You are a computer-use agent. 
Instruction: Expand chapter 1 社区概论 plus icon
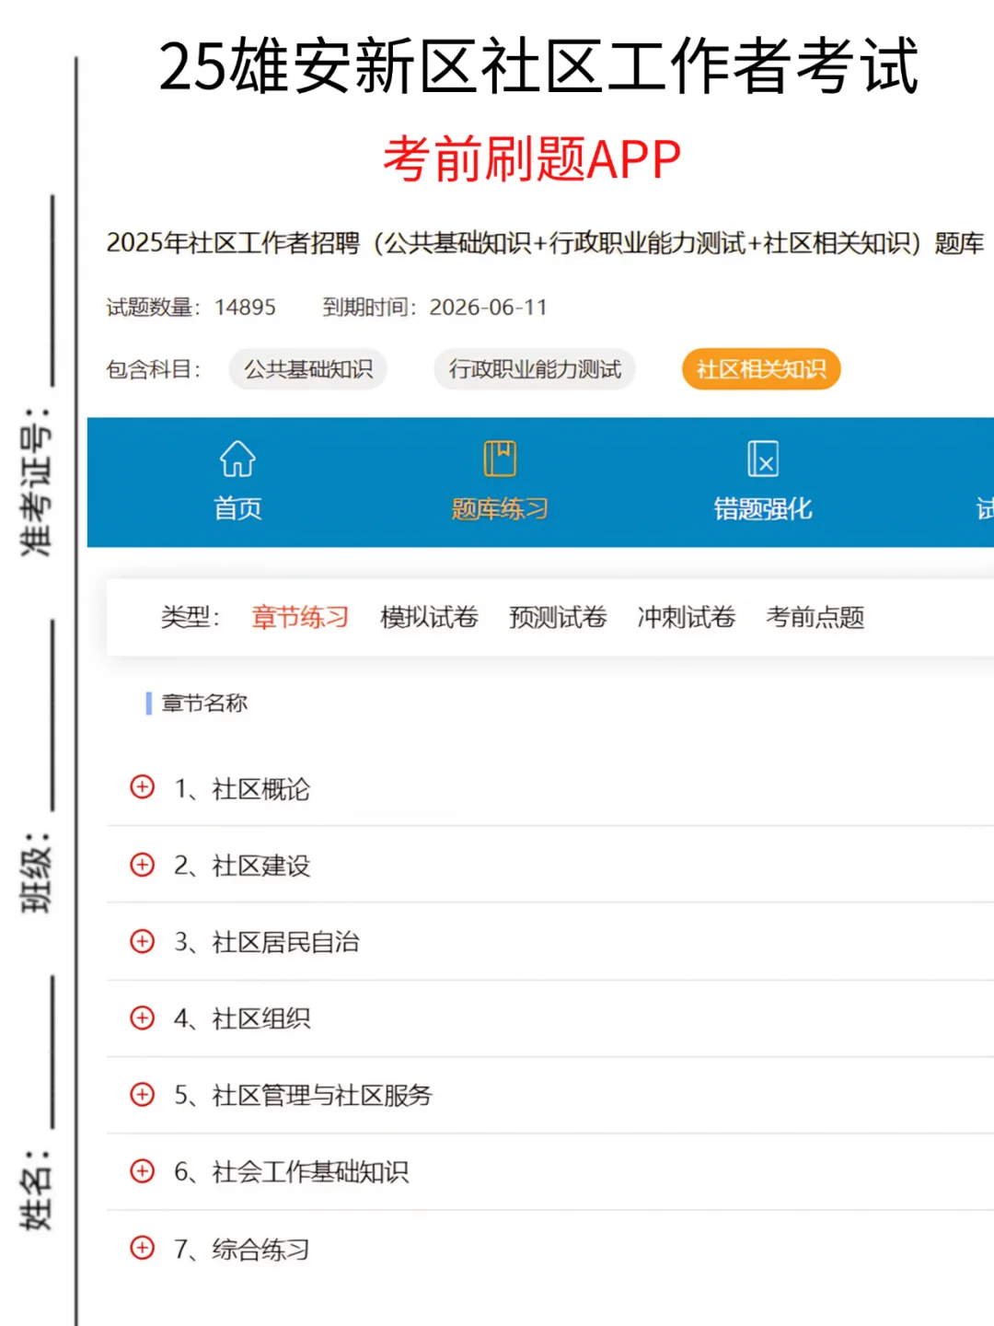(x=142, y=787)
